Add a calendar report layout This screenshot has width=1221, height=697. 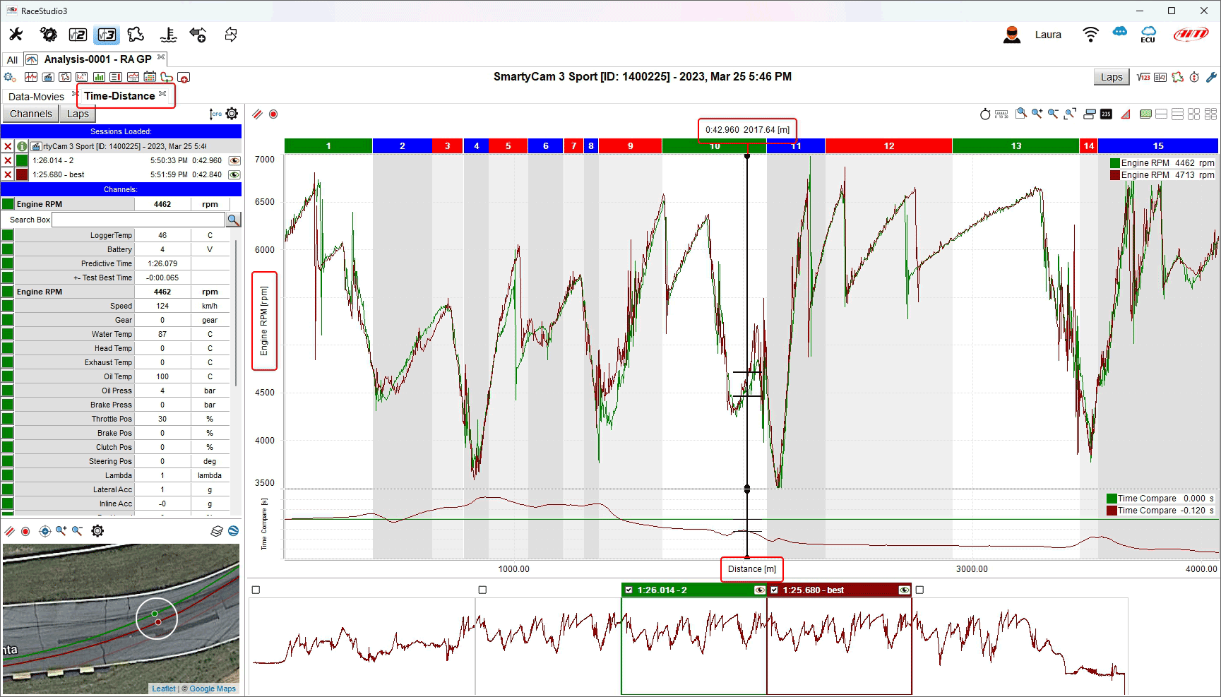[150, 77]
